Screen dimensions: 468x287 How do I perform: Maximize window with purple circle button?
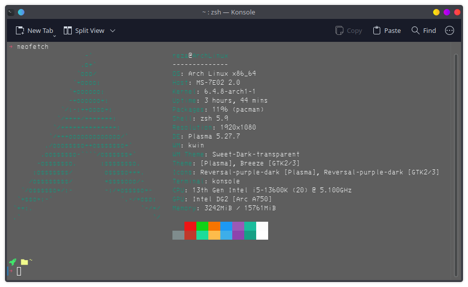(447, 12)
